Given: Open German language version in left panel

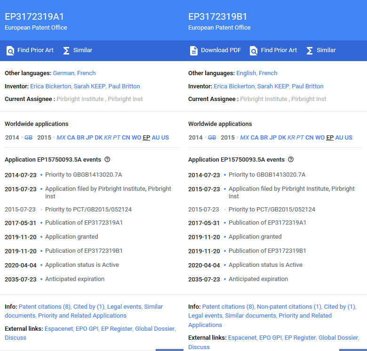Looking at the screenshot, I should [63, 73].
